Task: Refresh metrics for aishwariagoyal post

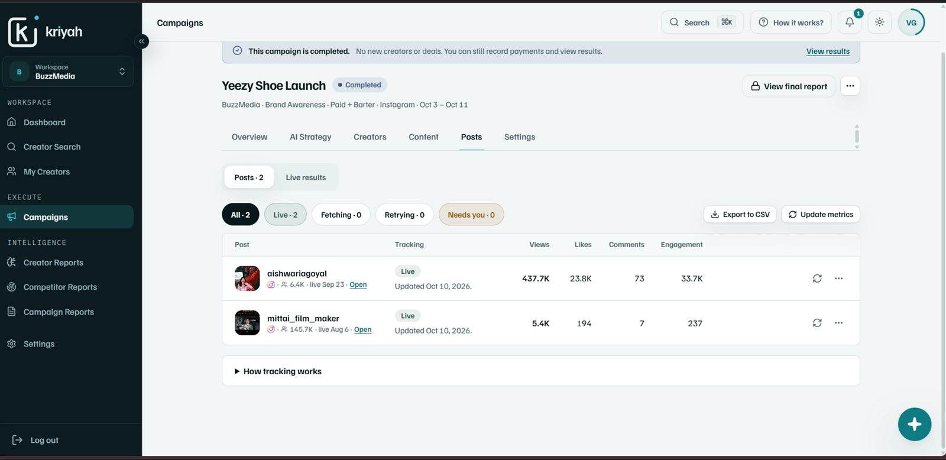Action: pos(817,278)
